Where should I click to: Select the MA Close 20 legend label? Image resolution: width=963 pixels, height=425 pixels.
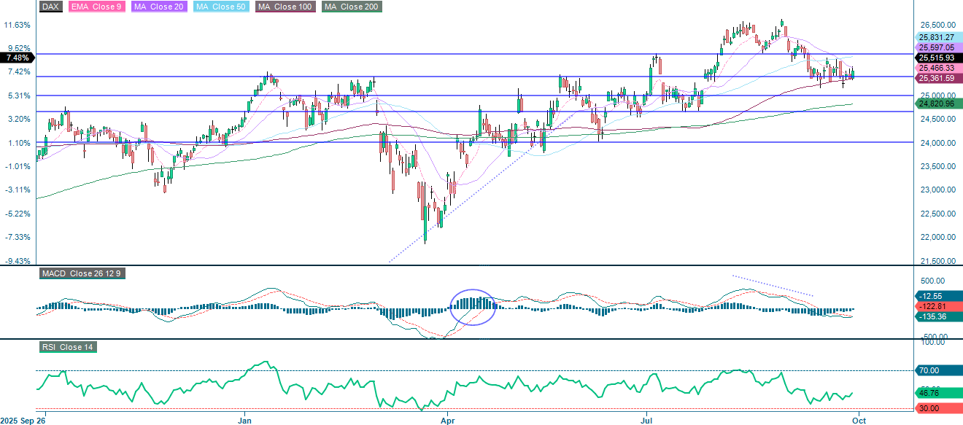coord(159,7)
